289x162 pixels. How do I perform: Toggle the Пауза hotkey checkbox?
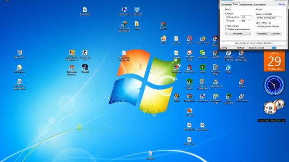click(x=228, y=21)
